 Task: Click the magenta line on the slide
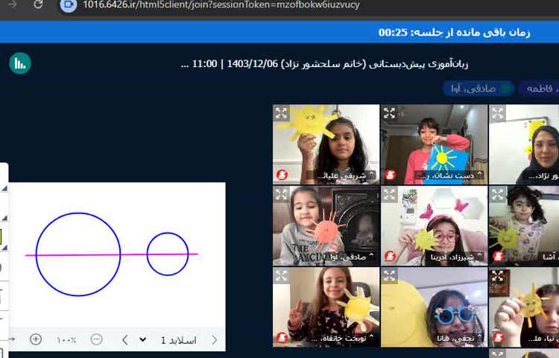click(x=134, y=254)
